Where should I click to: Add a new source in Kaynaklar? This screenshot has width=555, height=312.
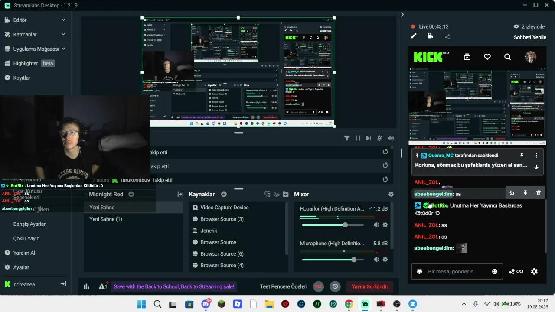click(x=224, y=195)
